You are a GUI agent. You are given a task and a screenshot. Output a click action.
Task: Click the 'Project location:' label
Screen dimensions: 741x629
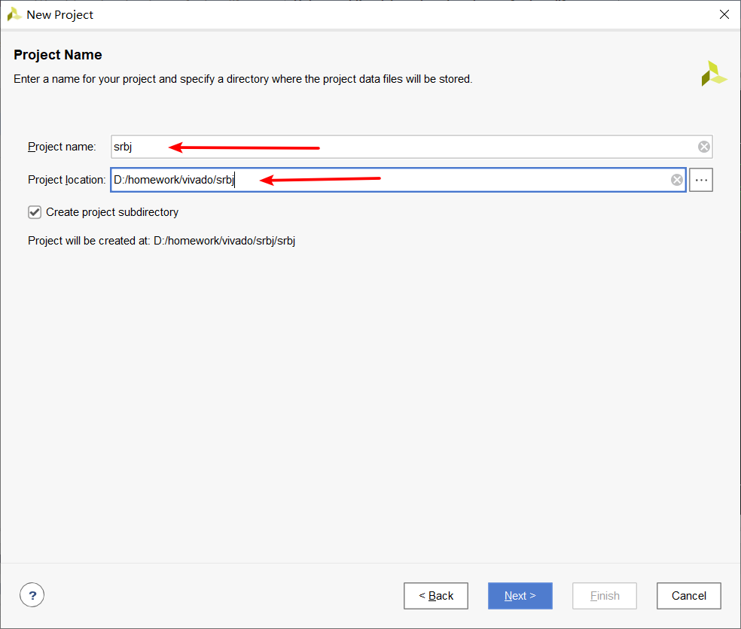(x=66, y=180)
